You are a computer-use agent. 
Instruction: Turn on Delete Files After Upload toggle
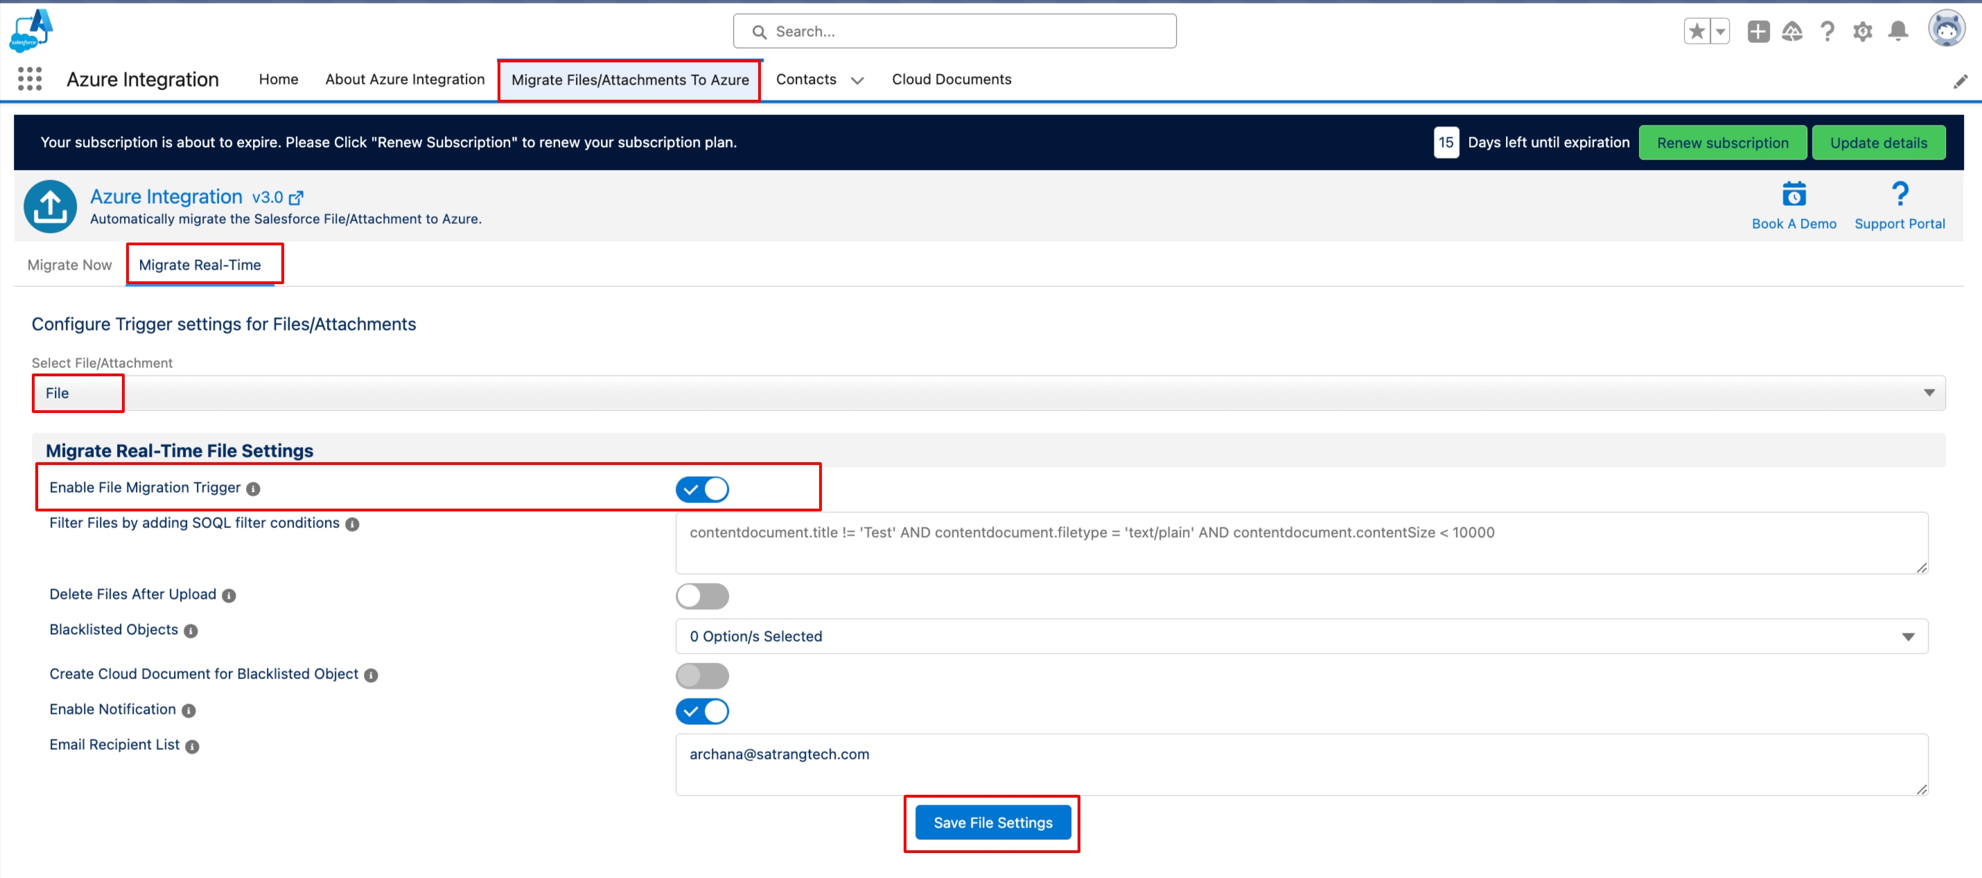point(702,595)
